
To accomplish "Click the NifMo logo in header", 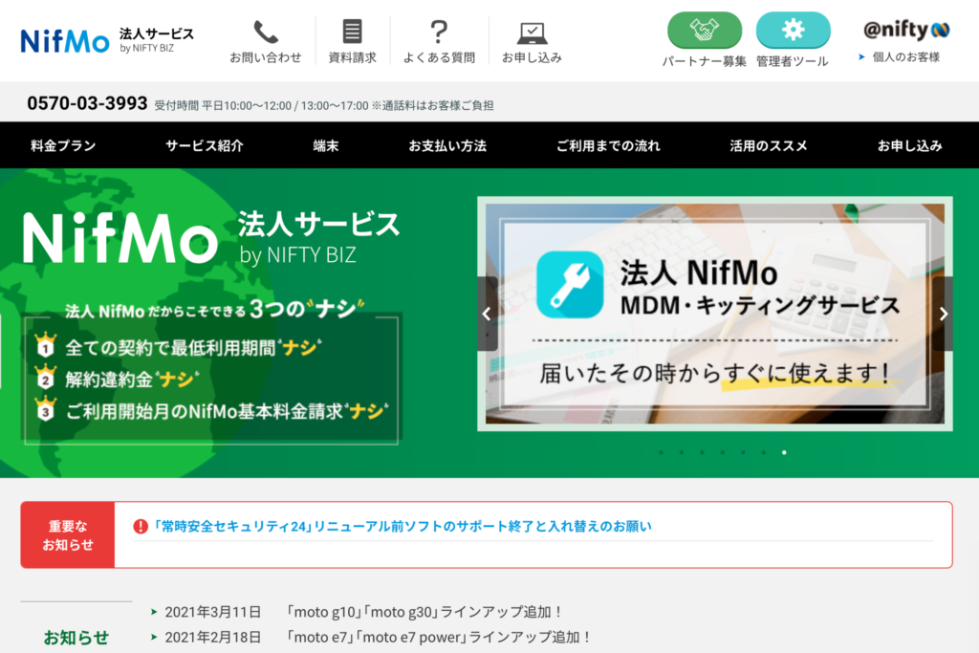I will (x=64, y=41).
